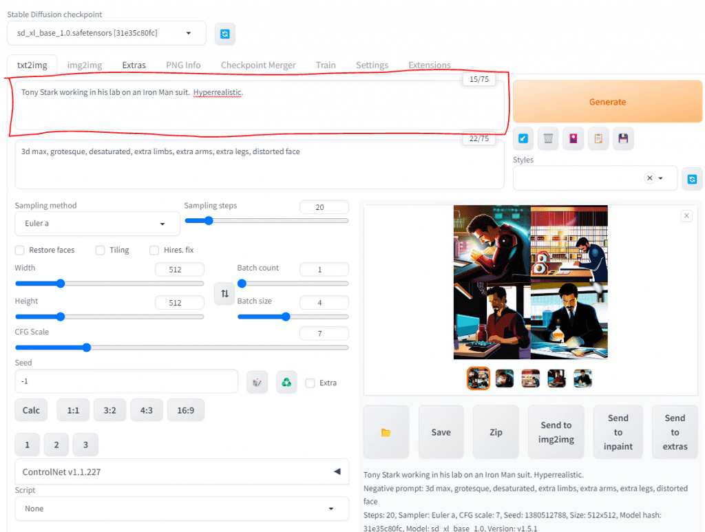Close the gallery preview with X
This screenshot has width=705, height=532.
(686, 215)
